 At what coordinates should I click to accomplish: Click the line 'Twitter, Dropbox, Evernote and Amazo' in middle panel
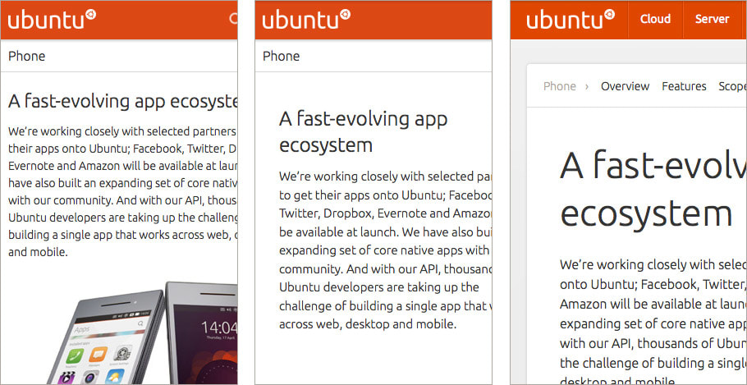click(386, 213)
